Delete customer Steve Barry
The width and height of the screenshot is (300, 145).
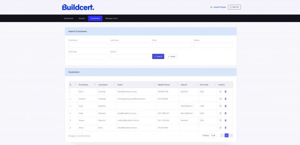(225, 128)
